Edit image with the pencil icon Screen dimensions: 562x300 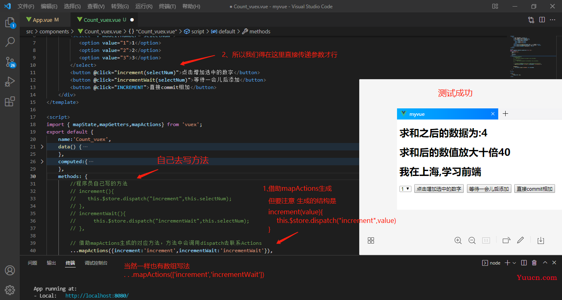point(520,240)
